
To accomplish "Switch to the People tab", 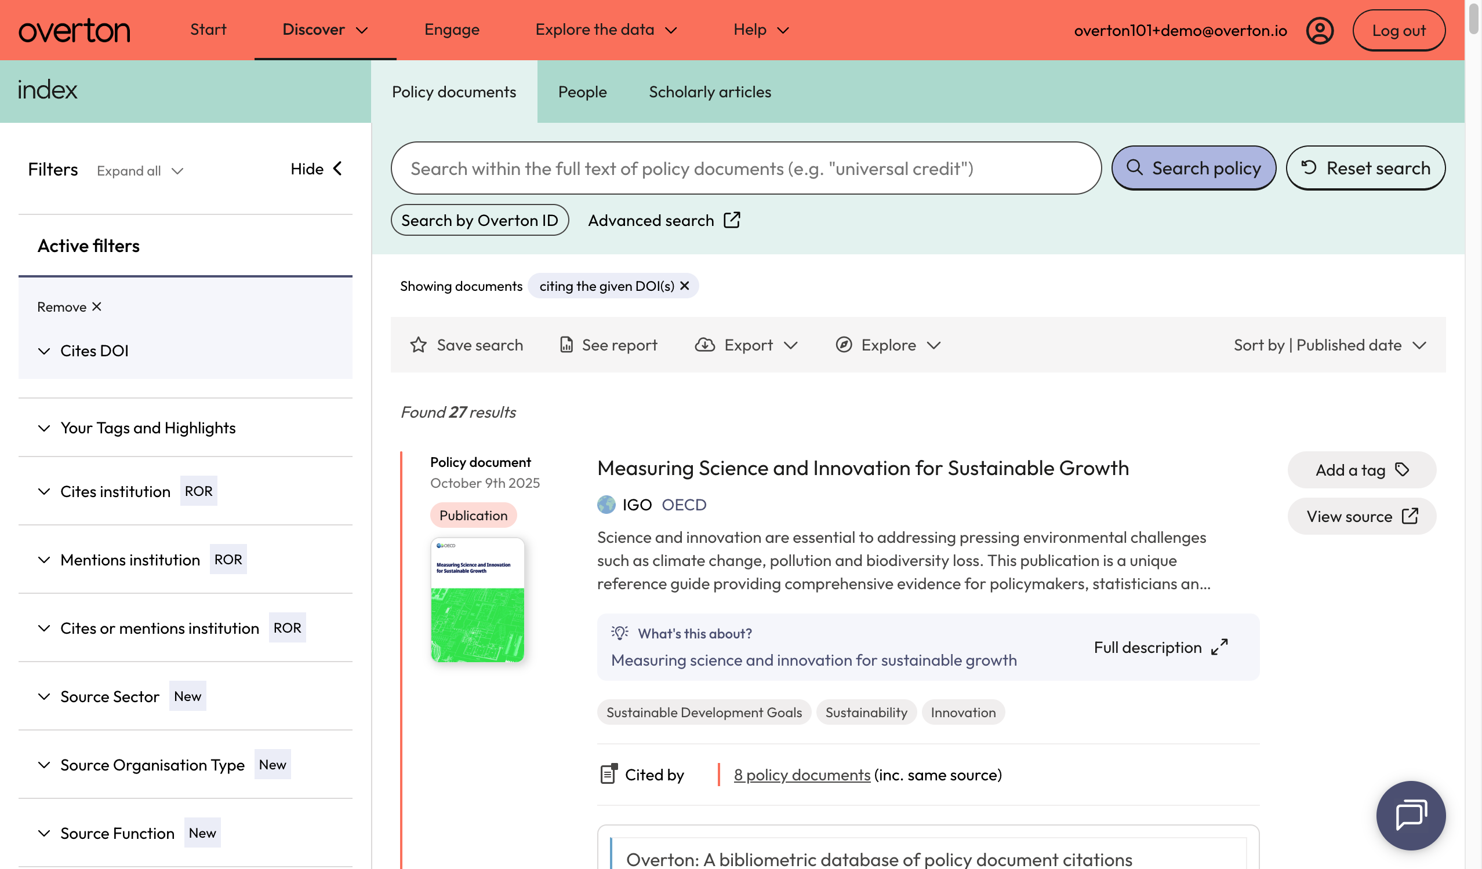I will pos(582,92).
